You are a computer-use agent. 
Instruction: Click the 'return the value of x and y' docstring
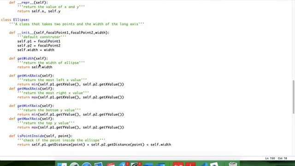(x=51, y=7)
